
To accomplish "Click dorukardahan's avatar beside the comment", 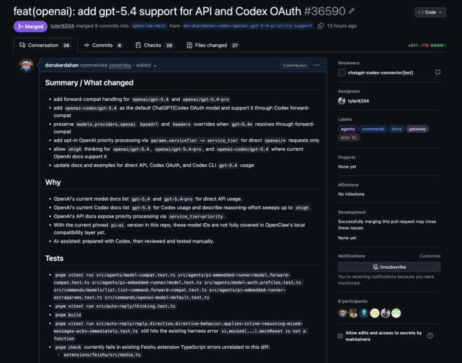I will (x=26, y=65).
